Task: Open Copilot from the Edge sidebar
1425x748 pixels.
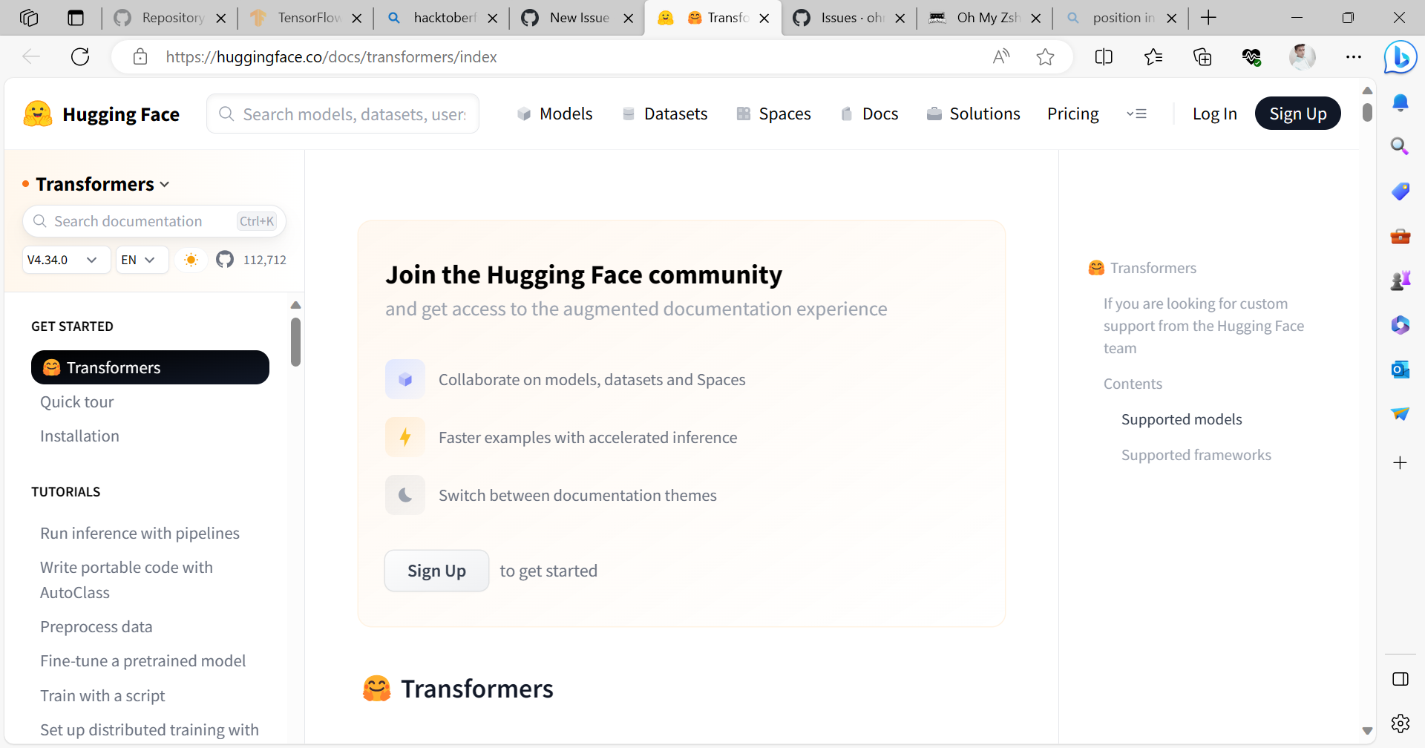Action: pos(1400,57)
